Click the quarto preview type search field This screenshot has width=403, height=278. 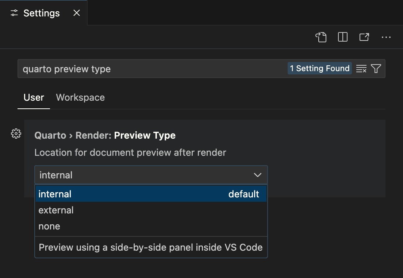146,68
